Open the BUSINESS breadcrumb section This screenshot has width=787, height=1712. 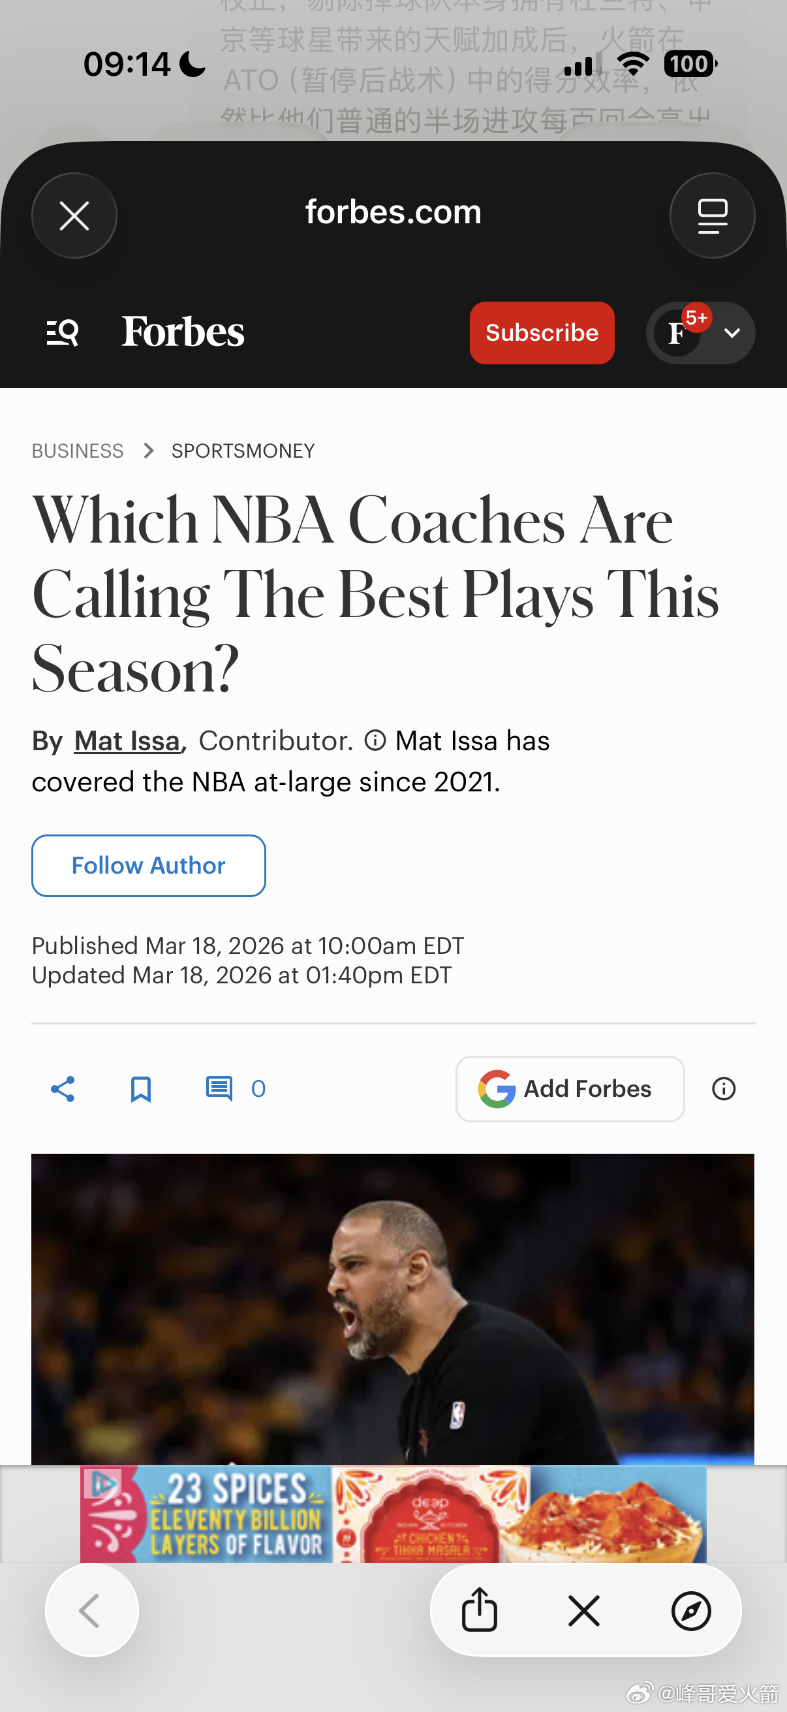[78, 451]
